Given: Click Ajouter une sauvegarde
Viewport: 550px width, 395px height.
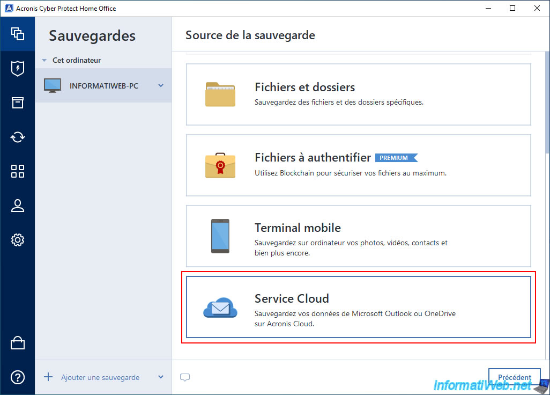Looking at the screenshot, I should pos(100,377).
